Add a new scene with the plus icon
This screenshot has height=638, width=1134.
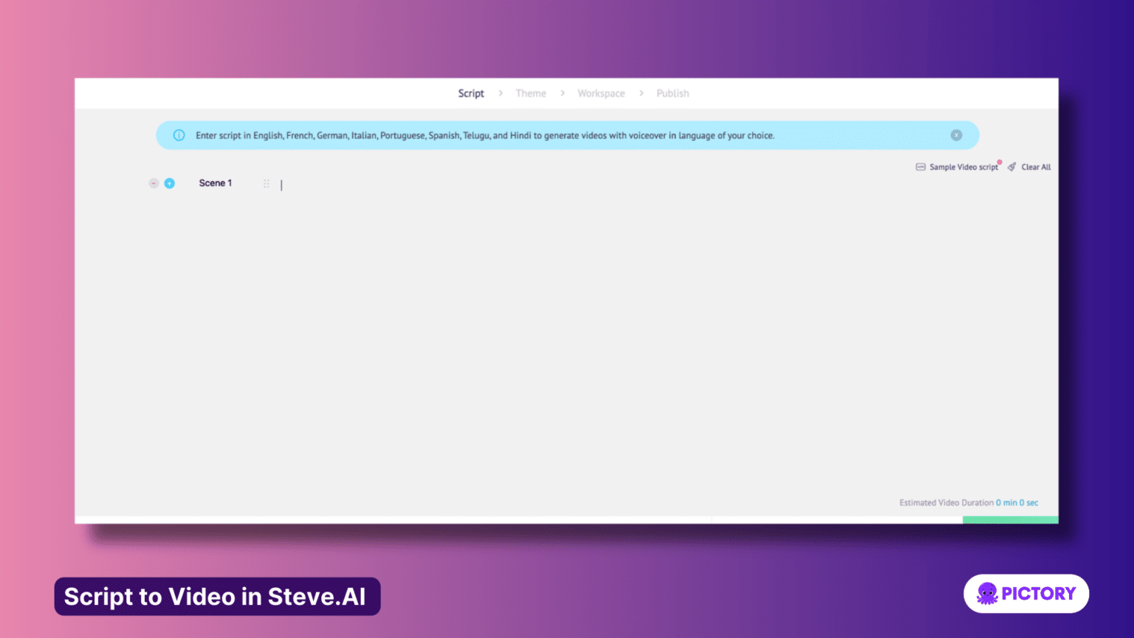pos(170,183)
